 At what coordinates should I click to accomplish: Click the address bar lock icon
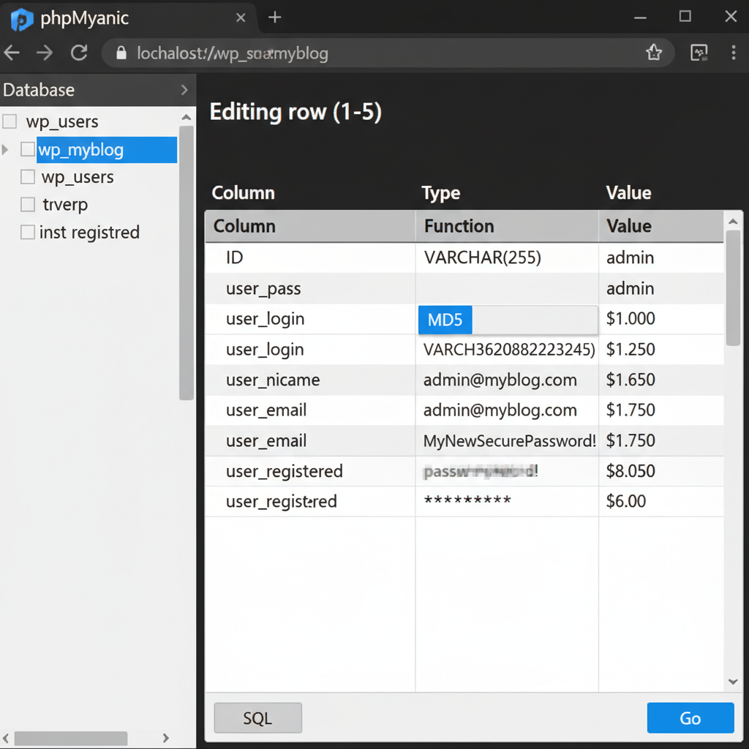(121, 53)
